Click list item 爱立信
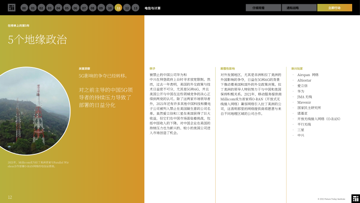 click(x=302, y=86)
